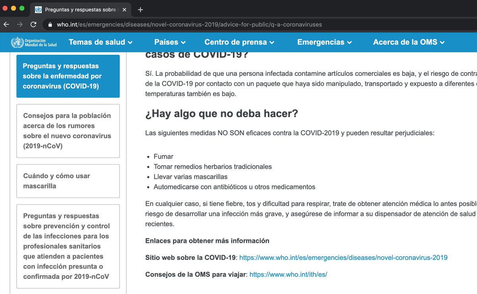Reload the page with refresh icon
This screenshot has height=294, width=477.
pyautogui.click(x=34, y=25)
